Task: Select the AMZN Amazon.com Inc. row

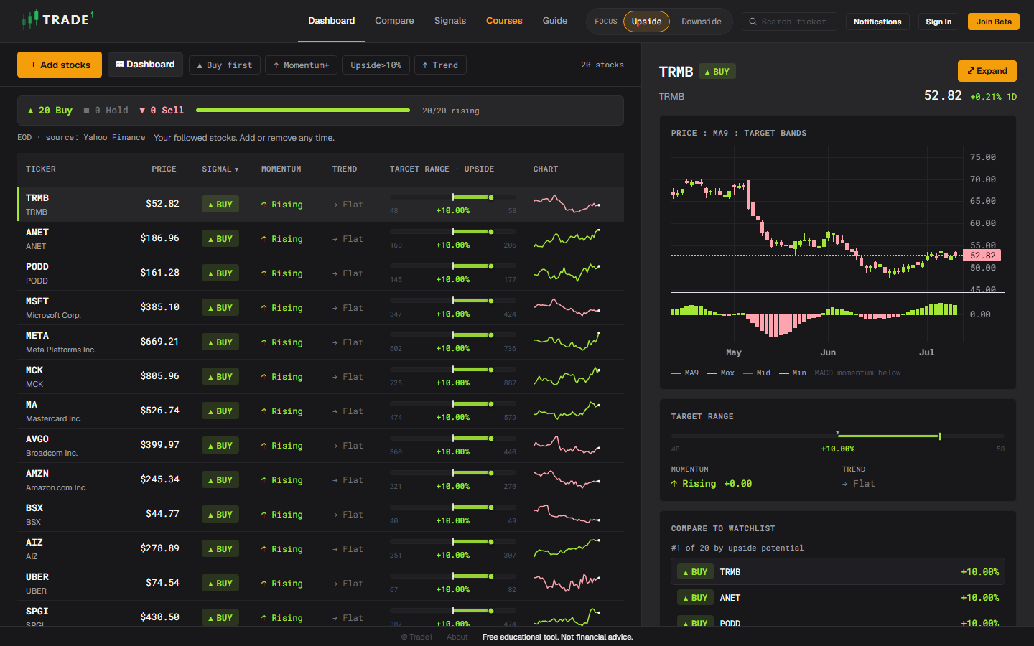Action: point(320,480)
